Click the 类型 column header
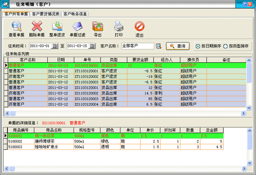 [x=114, y=60]
